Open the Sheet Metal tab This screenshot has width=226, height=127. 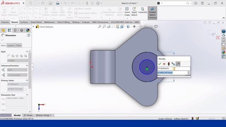pos(36,22)
